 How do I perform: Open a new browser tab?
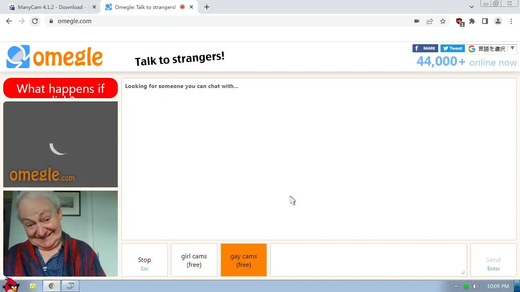coord(207,7)
